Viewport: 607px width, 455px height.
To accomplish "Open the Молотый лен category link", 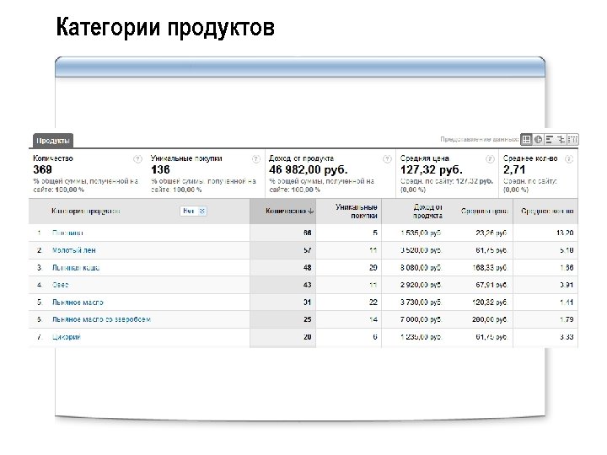I will pyautogui.click(x=74, y=250).
